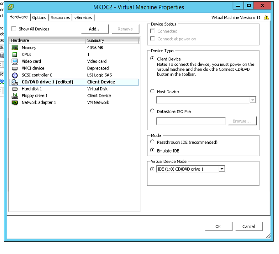This screenshot has width=279, height=254.
Task: Click the VMCI device icon
Action: pyautogui.click(x=15, y=68)
